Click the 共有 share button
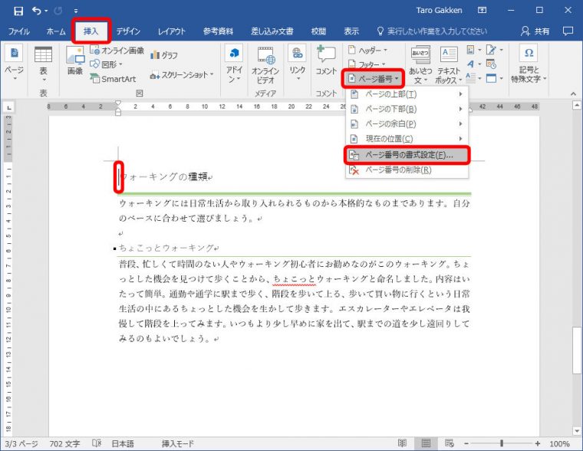 coord(535,31)
